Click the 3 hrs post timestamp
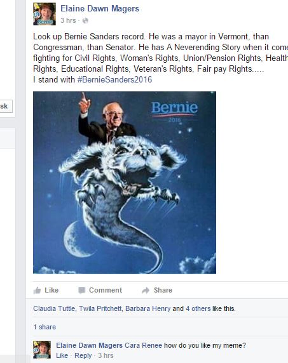The image size is (288, 363). [68, 20]
